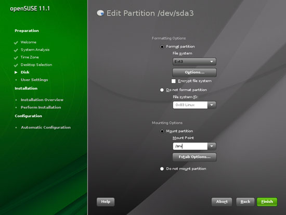
Task: Enable the Encrypt file system checkbox
Action: (174, 81)
